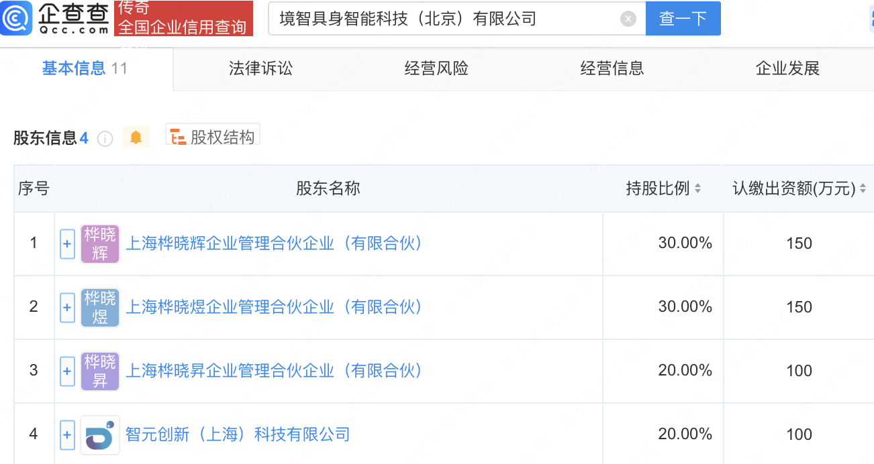Click the 全国企业信用查询 red banner

click(x=183, y=18)
